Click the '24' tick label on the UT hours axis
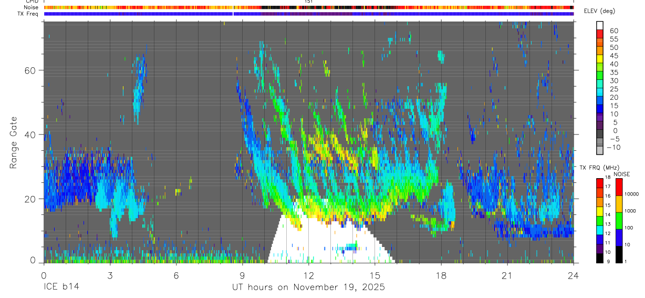The image size is (645, 298). (x=573, y=275)
